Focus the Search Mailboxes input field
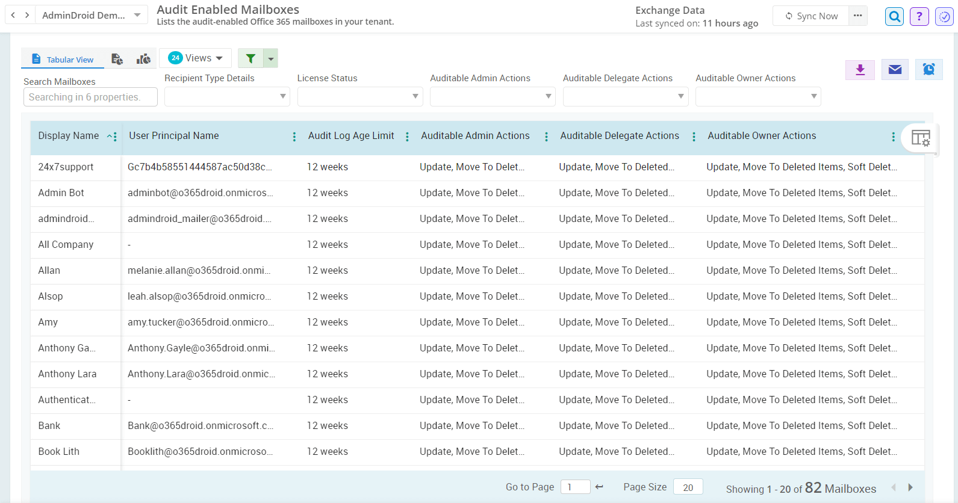 90,97
